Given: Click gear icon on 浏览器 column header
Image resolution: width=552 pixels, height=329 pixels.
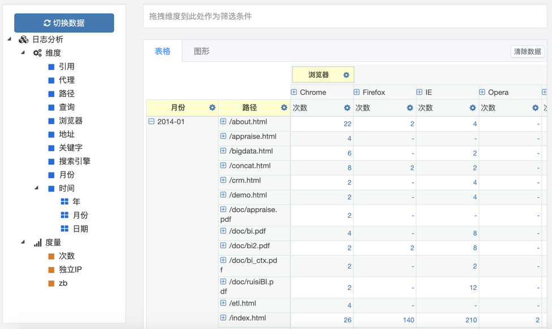Looking at the screenshot, I should point(346,75).
